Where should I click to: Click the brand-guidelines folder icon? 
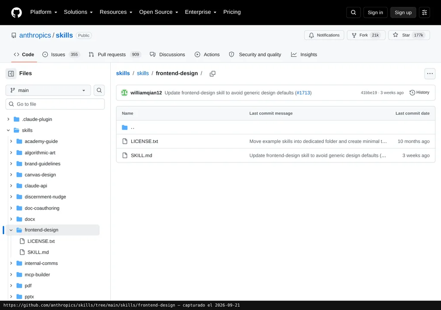pyautogui.click(x=19, y=164)
